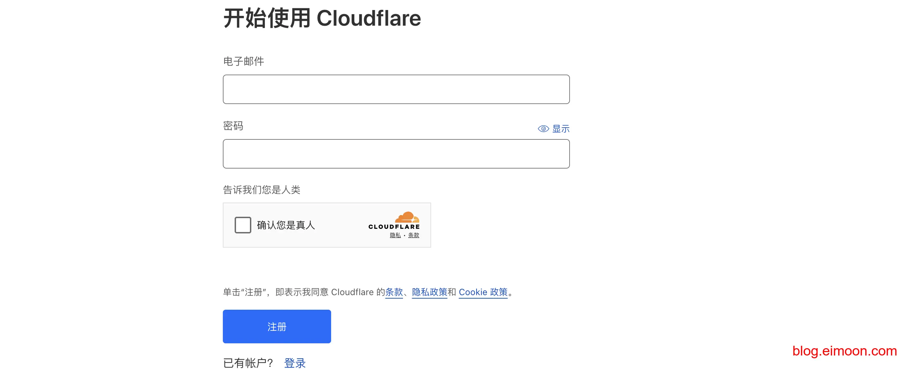Click the eye icon beside the password label
The height and width of the screenshot is (369, 908).
coord(543,129)
